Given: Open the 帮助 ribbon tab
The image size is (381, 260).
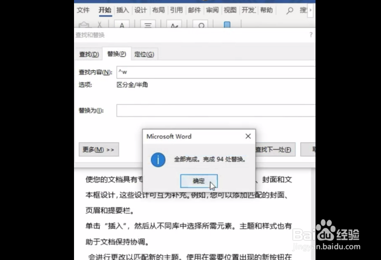Looking at the screenshot, I should coord(267,10).
